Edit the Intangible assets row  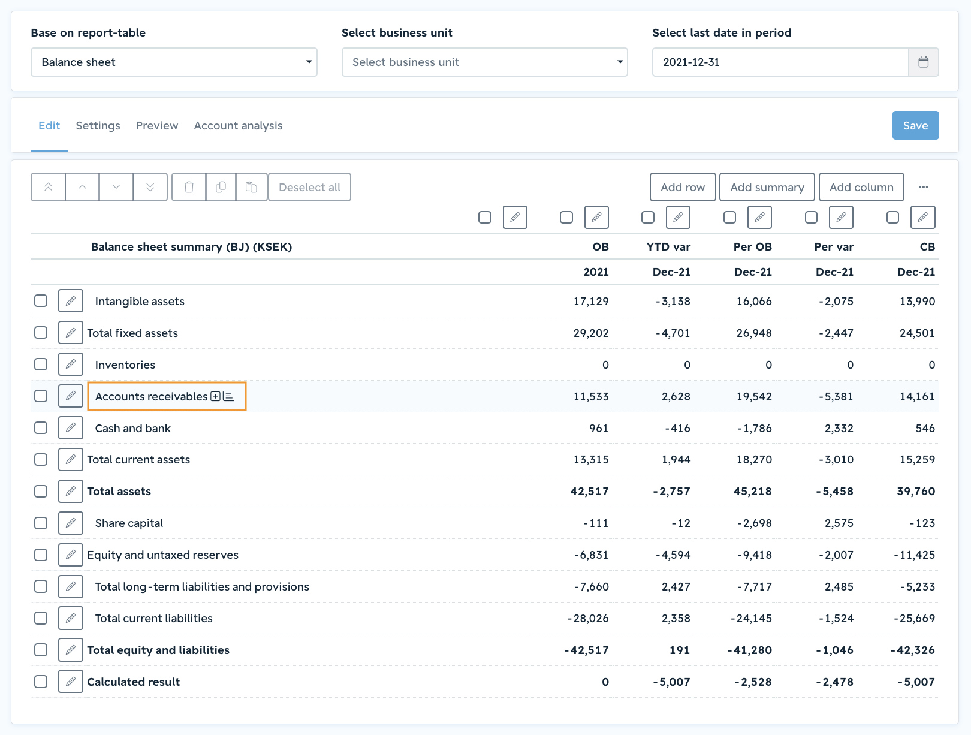(71, 300)
